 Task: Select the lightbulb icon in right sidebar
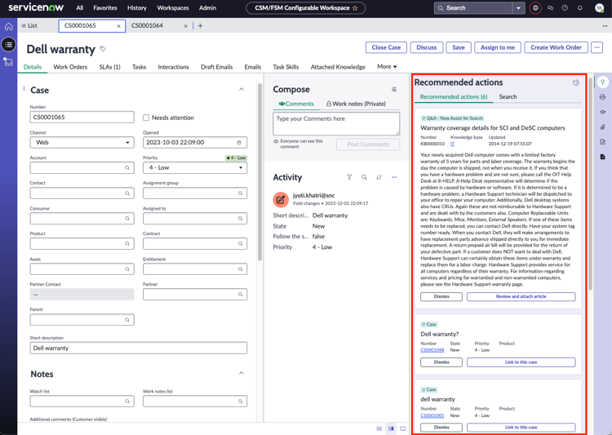[603, 82]
